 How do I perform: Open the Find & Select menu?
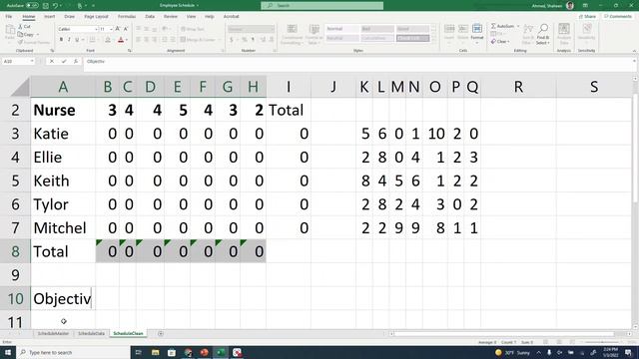point(543,34)
